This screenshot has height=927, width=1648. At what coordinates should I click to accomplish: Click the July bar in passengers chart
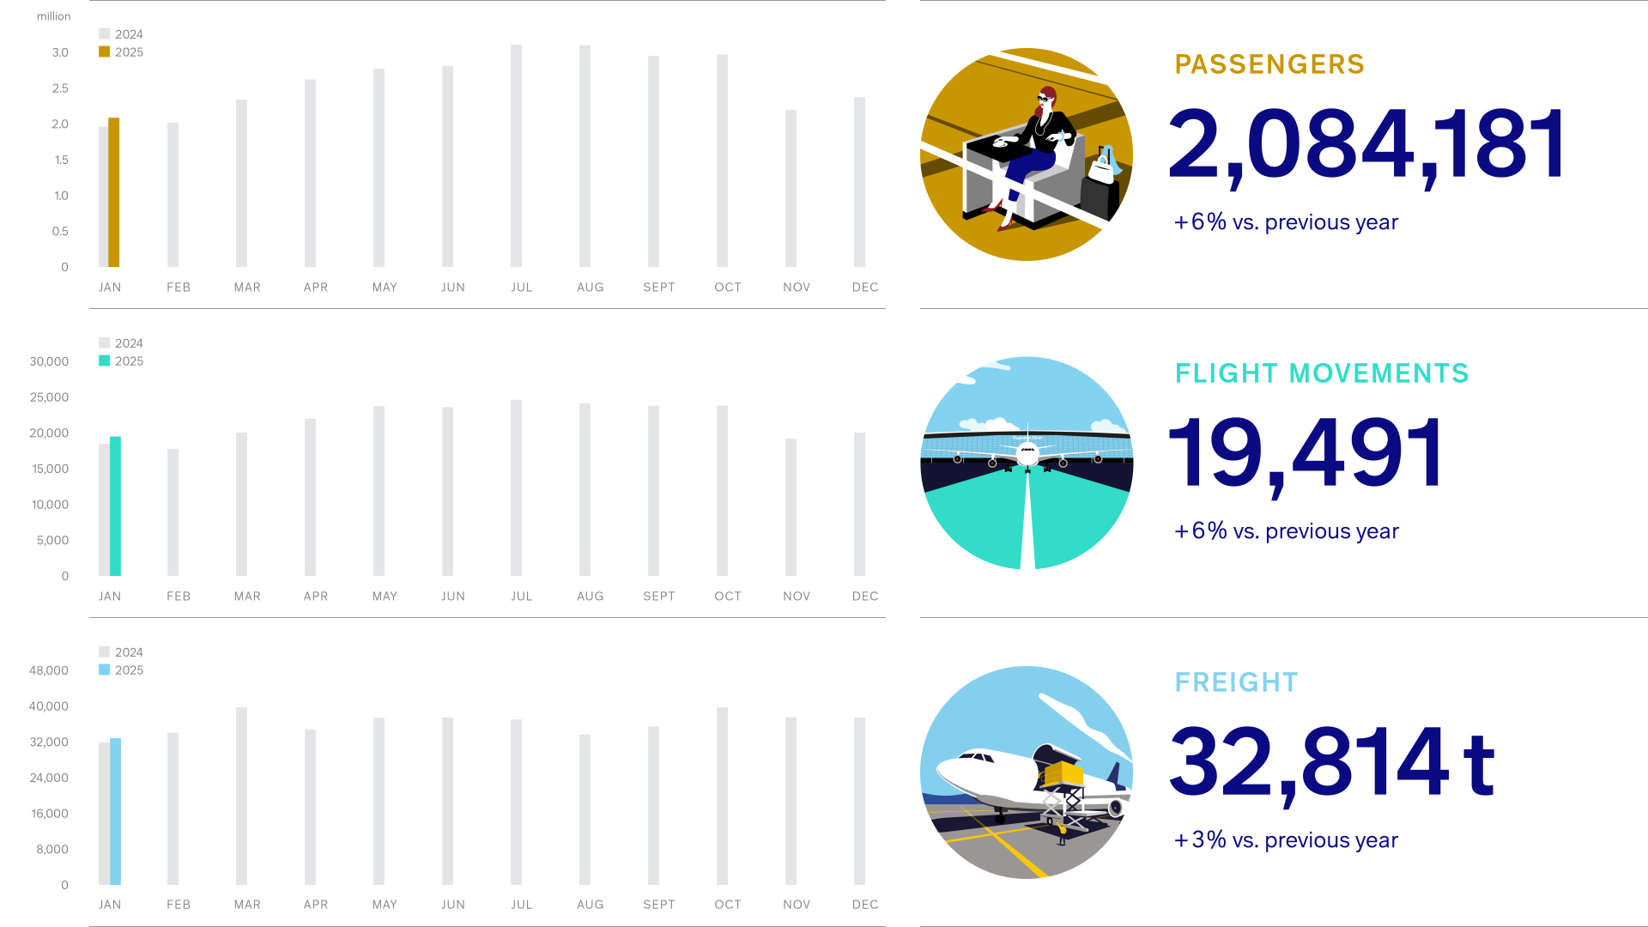click(516, 156)
